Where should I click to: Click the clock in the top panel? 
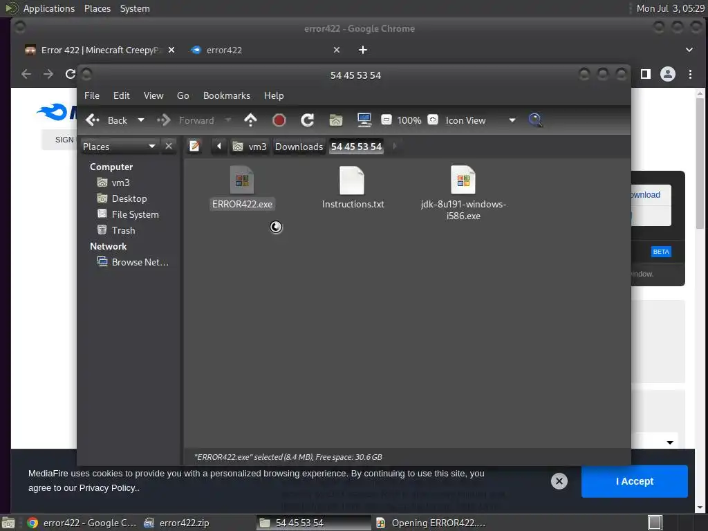pos(670,8)
